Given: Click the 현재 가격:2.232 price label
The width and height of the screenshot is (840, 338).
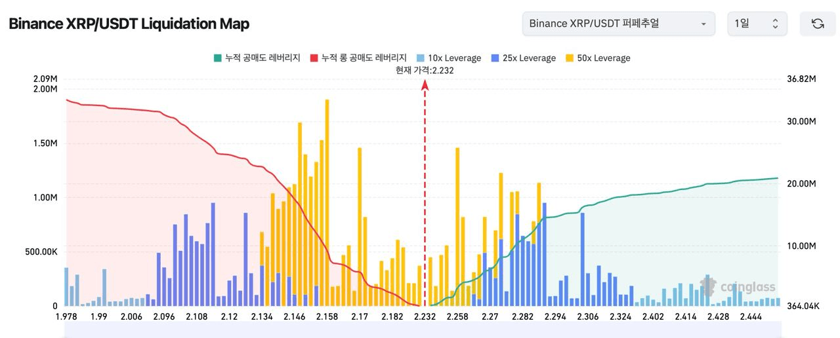Looking at the screenshot, I should (x=425, y=70).
